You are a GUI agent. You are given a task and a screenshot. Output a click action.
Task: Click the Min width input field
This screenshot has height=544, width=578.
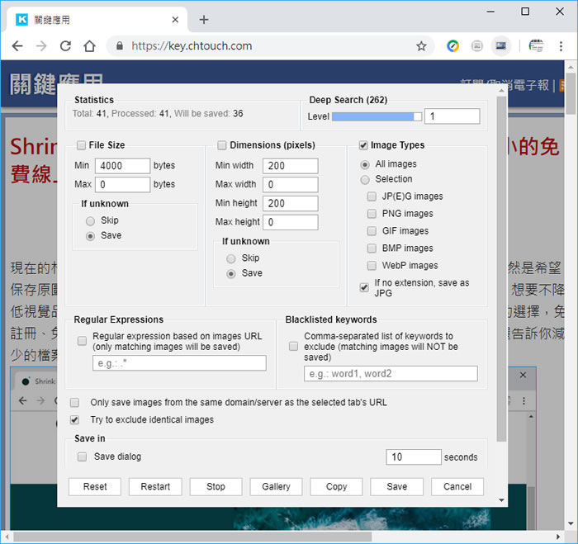pos(291,166)
